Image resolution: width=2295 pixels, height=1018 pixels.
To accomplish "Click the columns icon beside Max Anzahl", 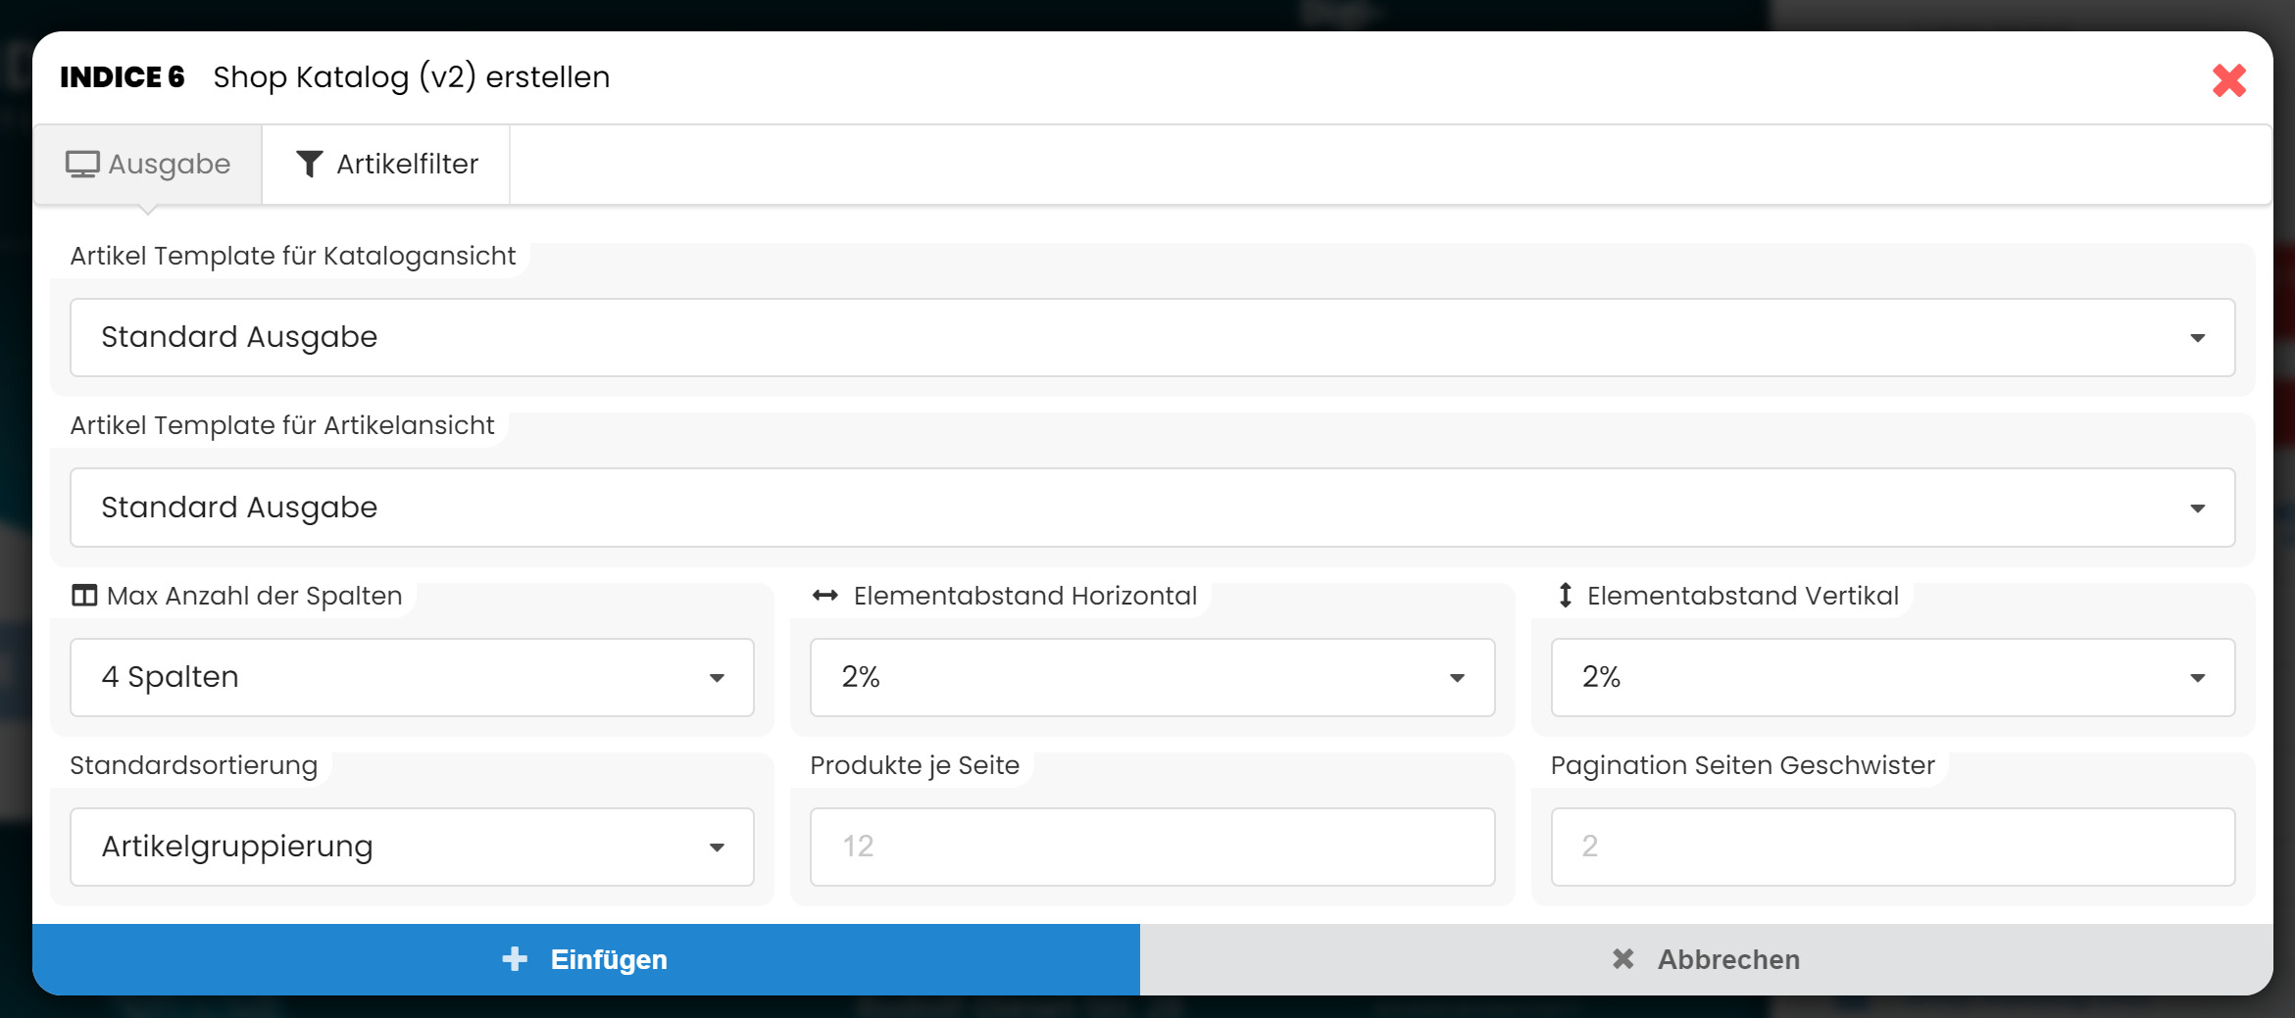I will 84,596.
